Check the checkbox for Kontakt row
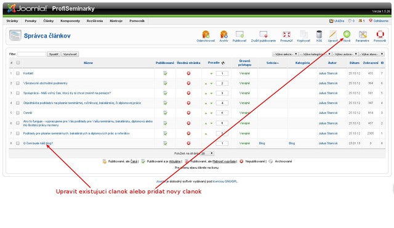This screenshot has height=228, width=394. 18,73
